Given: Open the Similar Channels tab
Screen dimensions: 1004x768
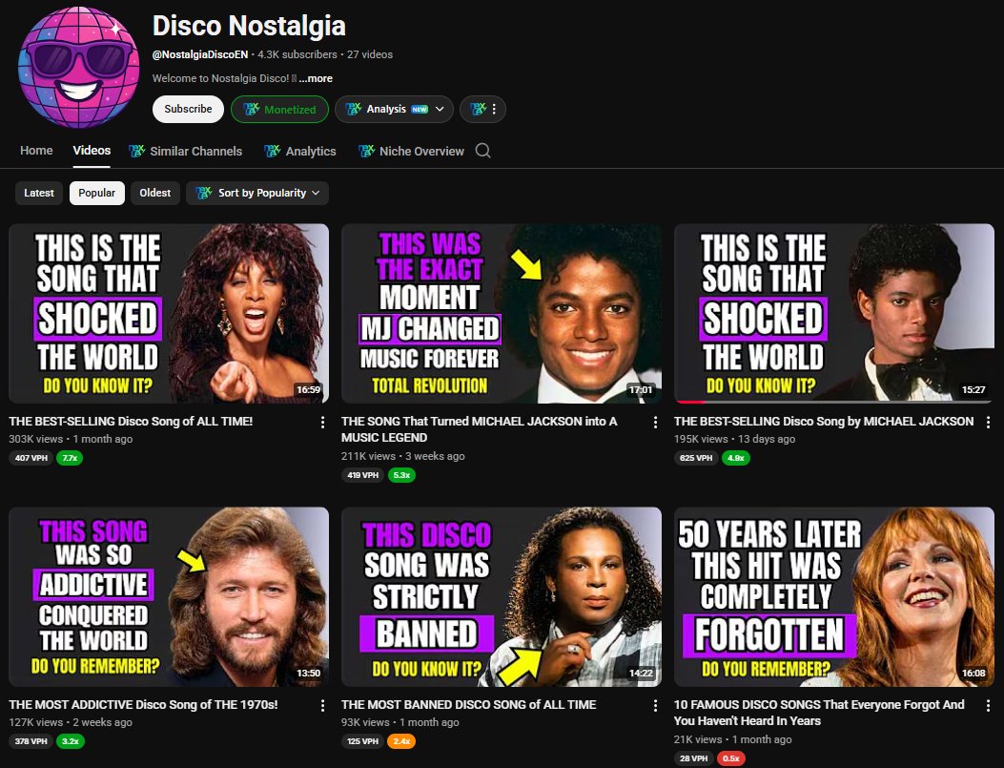Looking at the screenshot, I should tap(186, 151).
